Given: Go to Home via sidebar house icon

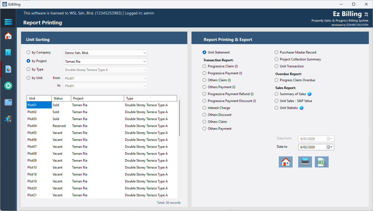Looking at the screenshot, I should pos(8,36).
